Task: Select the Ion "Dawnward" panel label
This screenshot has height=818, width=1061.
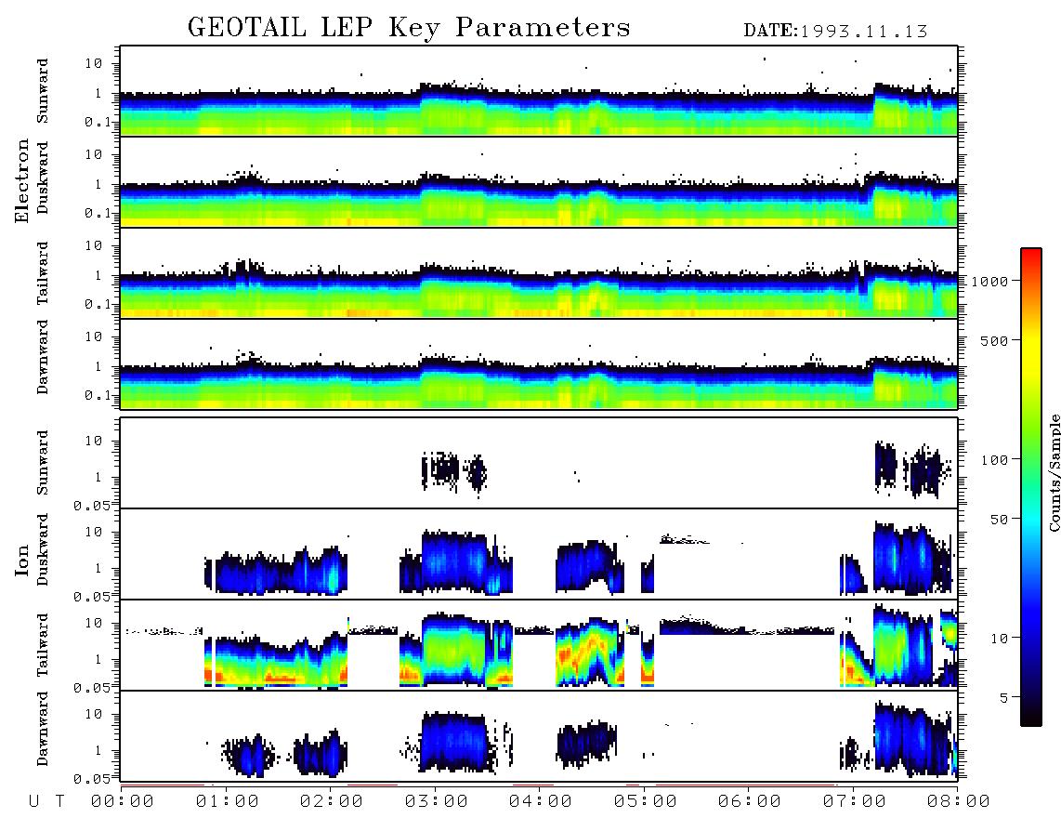Action: [43, 728]
